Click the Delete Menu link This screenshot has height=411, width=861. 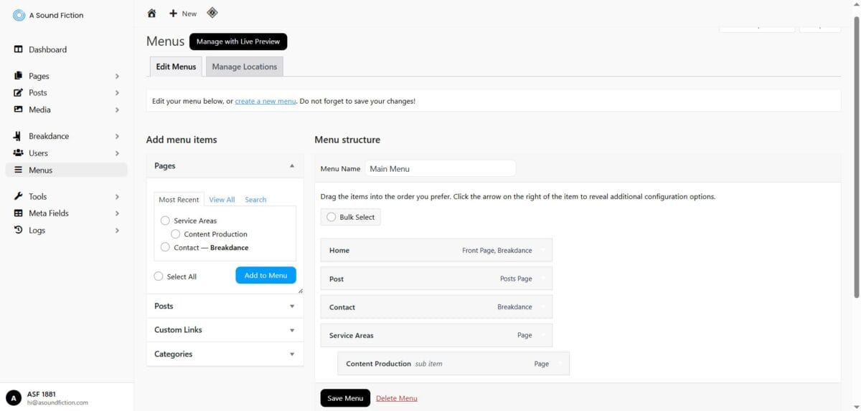[396, 398]
